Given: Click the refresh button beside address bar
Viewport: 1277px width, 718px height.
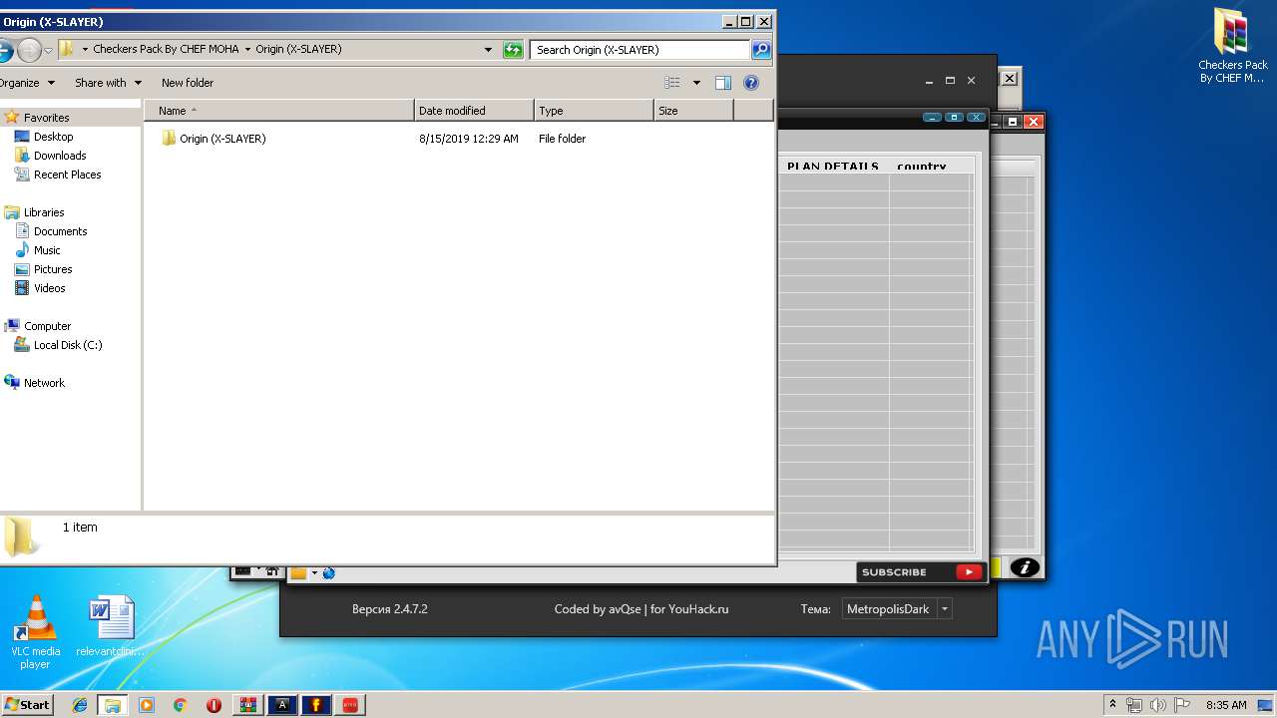Looking at the screenshot, I should [x=513, y=50].
